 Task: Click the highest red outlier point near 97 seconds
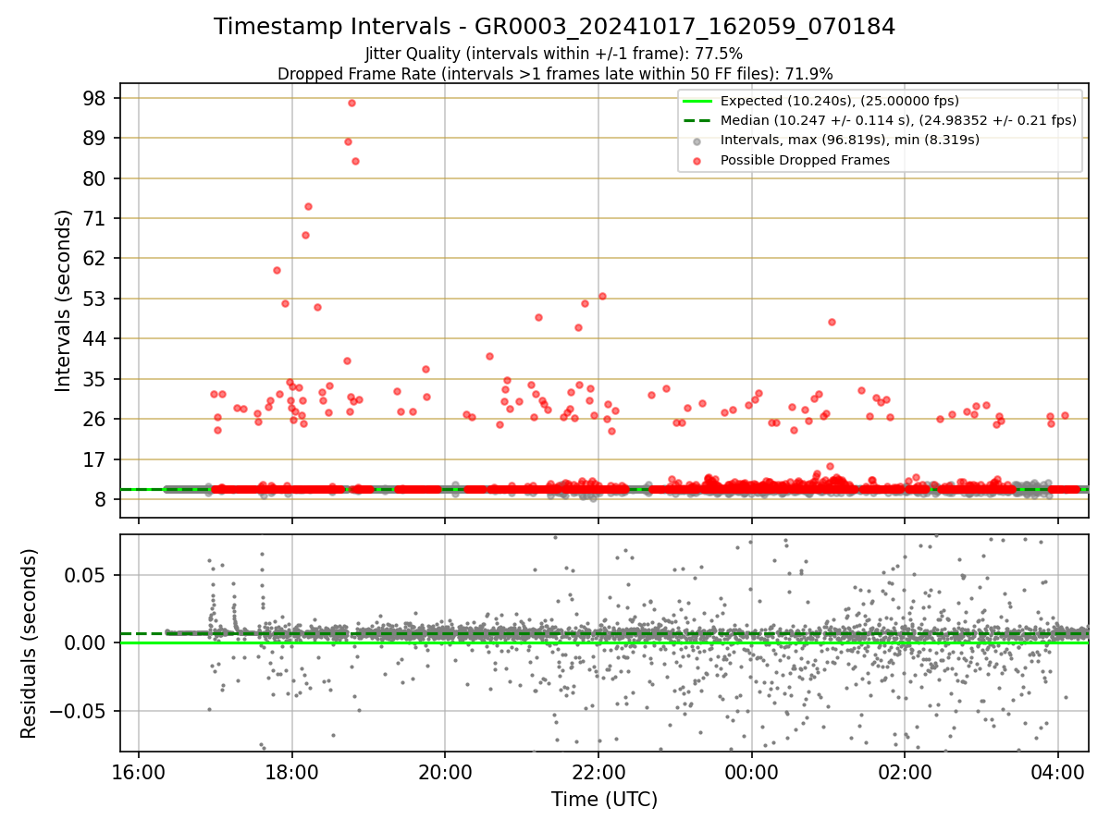[x=351, y=103]
